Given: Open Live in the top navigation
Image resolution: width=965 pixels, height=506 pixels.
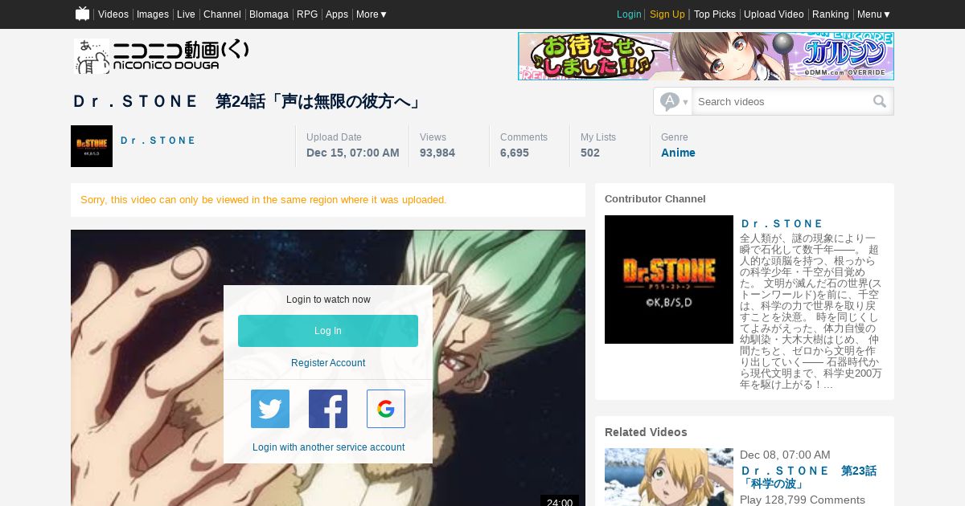Looking at the screenshot, I should click(x=186, y=14).
